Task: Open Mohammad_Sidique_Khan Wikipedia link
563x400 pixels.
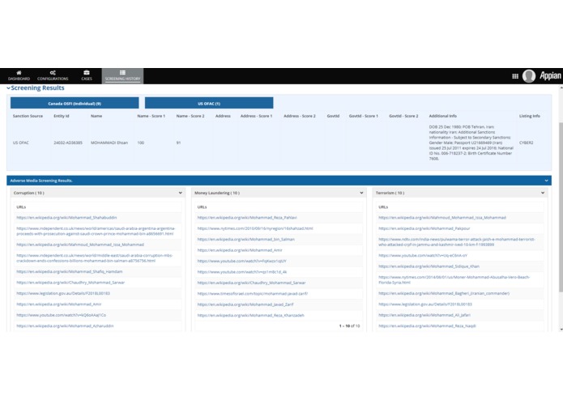Action: tap(429, 266)
